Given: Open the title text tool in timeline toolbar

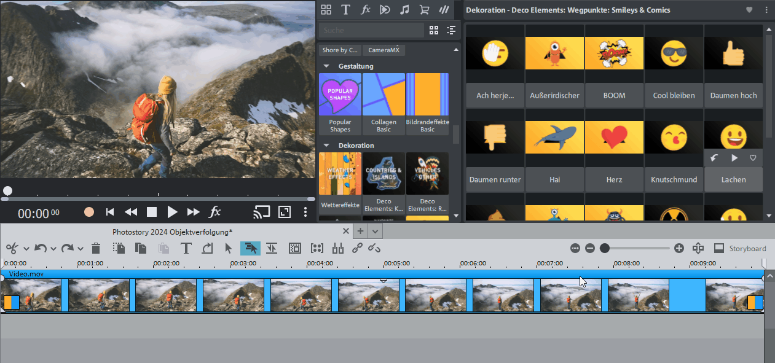Looking at the screenshot, I should pos(186,248).
